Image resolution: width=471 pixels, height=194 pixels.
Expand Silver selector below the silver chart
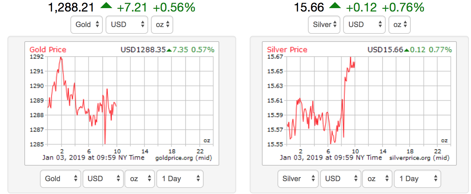coord(298,179)
